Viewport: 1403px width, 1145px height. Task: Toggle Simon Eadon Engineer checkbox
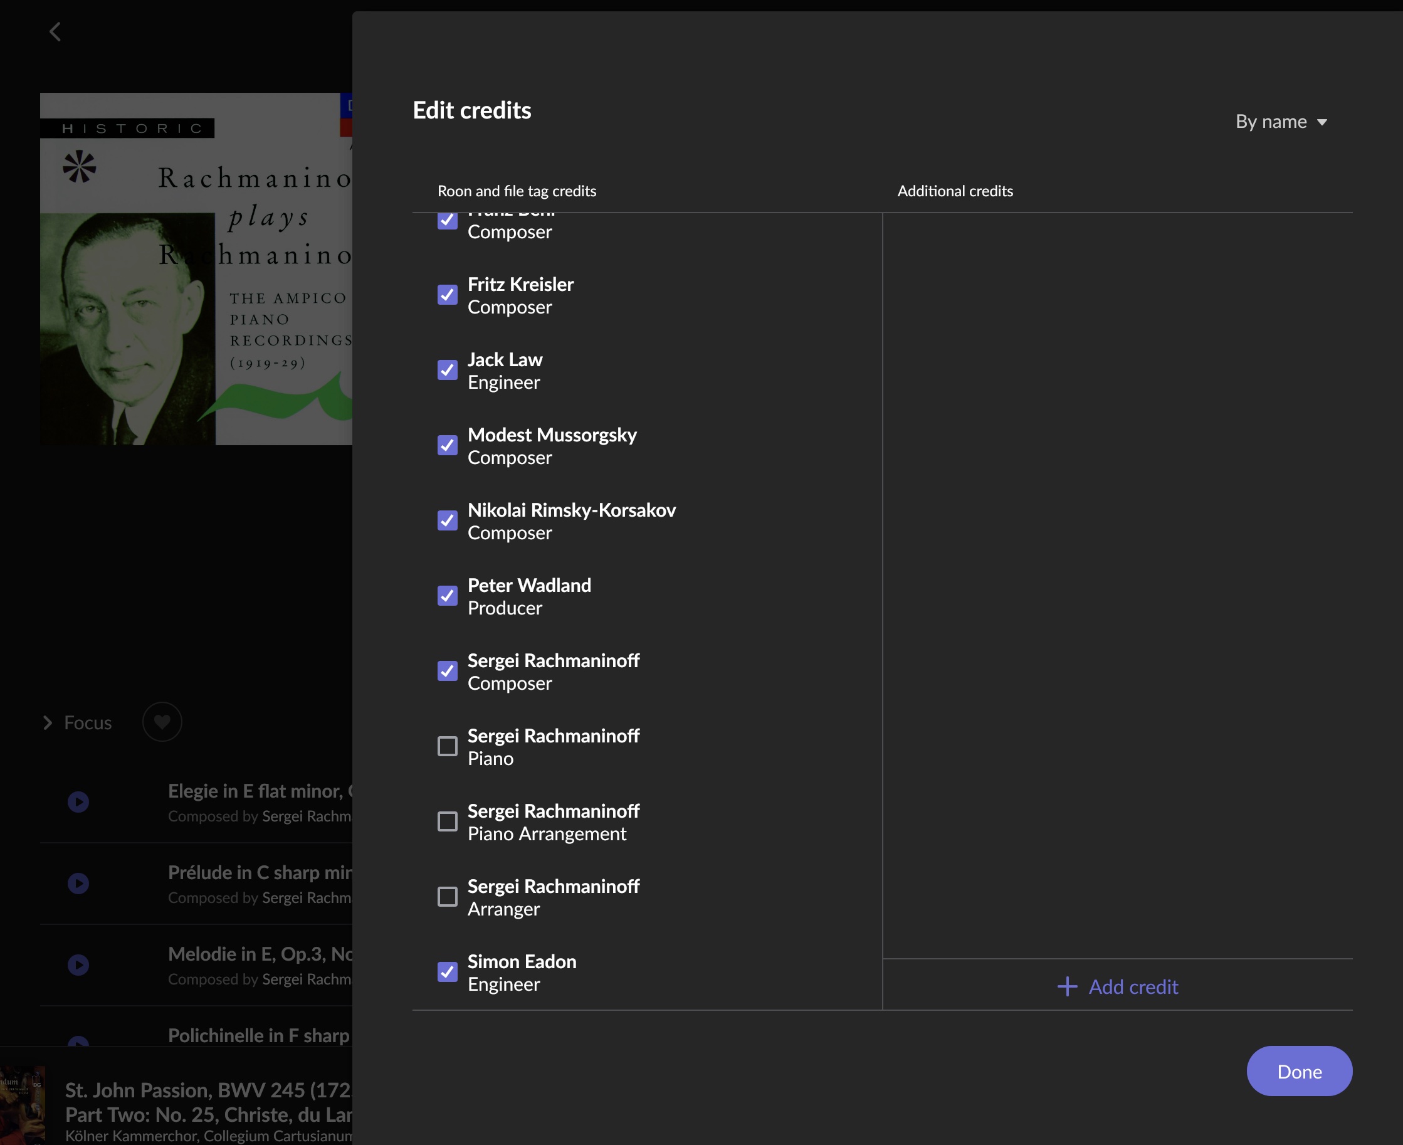pos(447,971)
